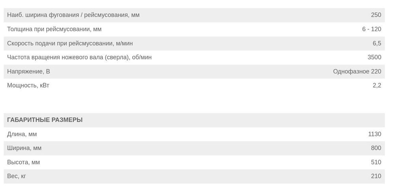Click the 'Толщина при рейсмусовании, мм' label
The height and width of the screenshot is (190, 395).
coord(54,29)
